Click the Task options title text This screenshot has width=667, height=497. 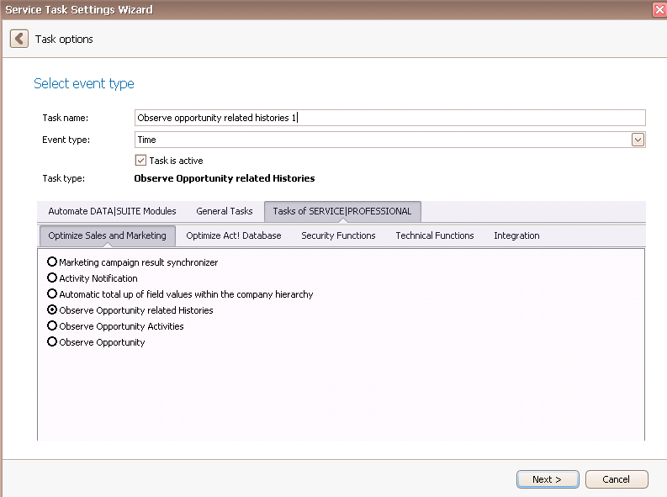point(64,40)
